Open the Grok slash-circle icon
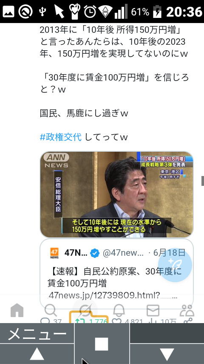204x364 pixels. [85, 310]
